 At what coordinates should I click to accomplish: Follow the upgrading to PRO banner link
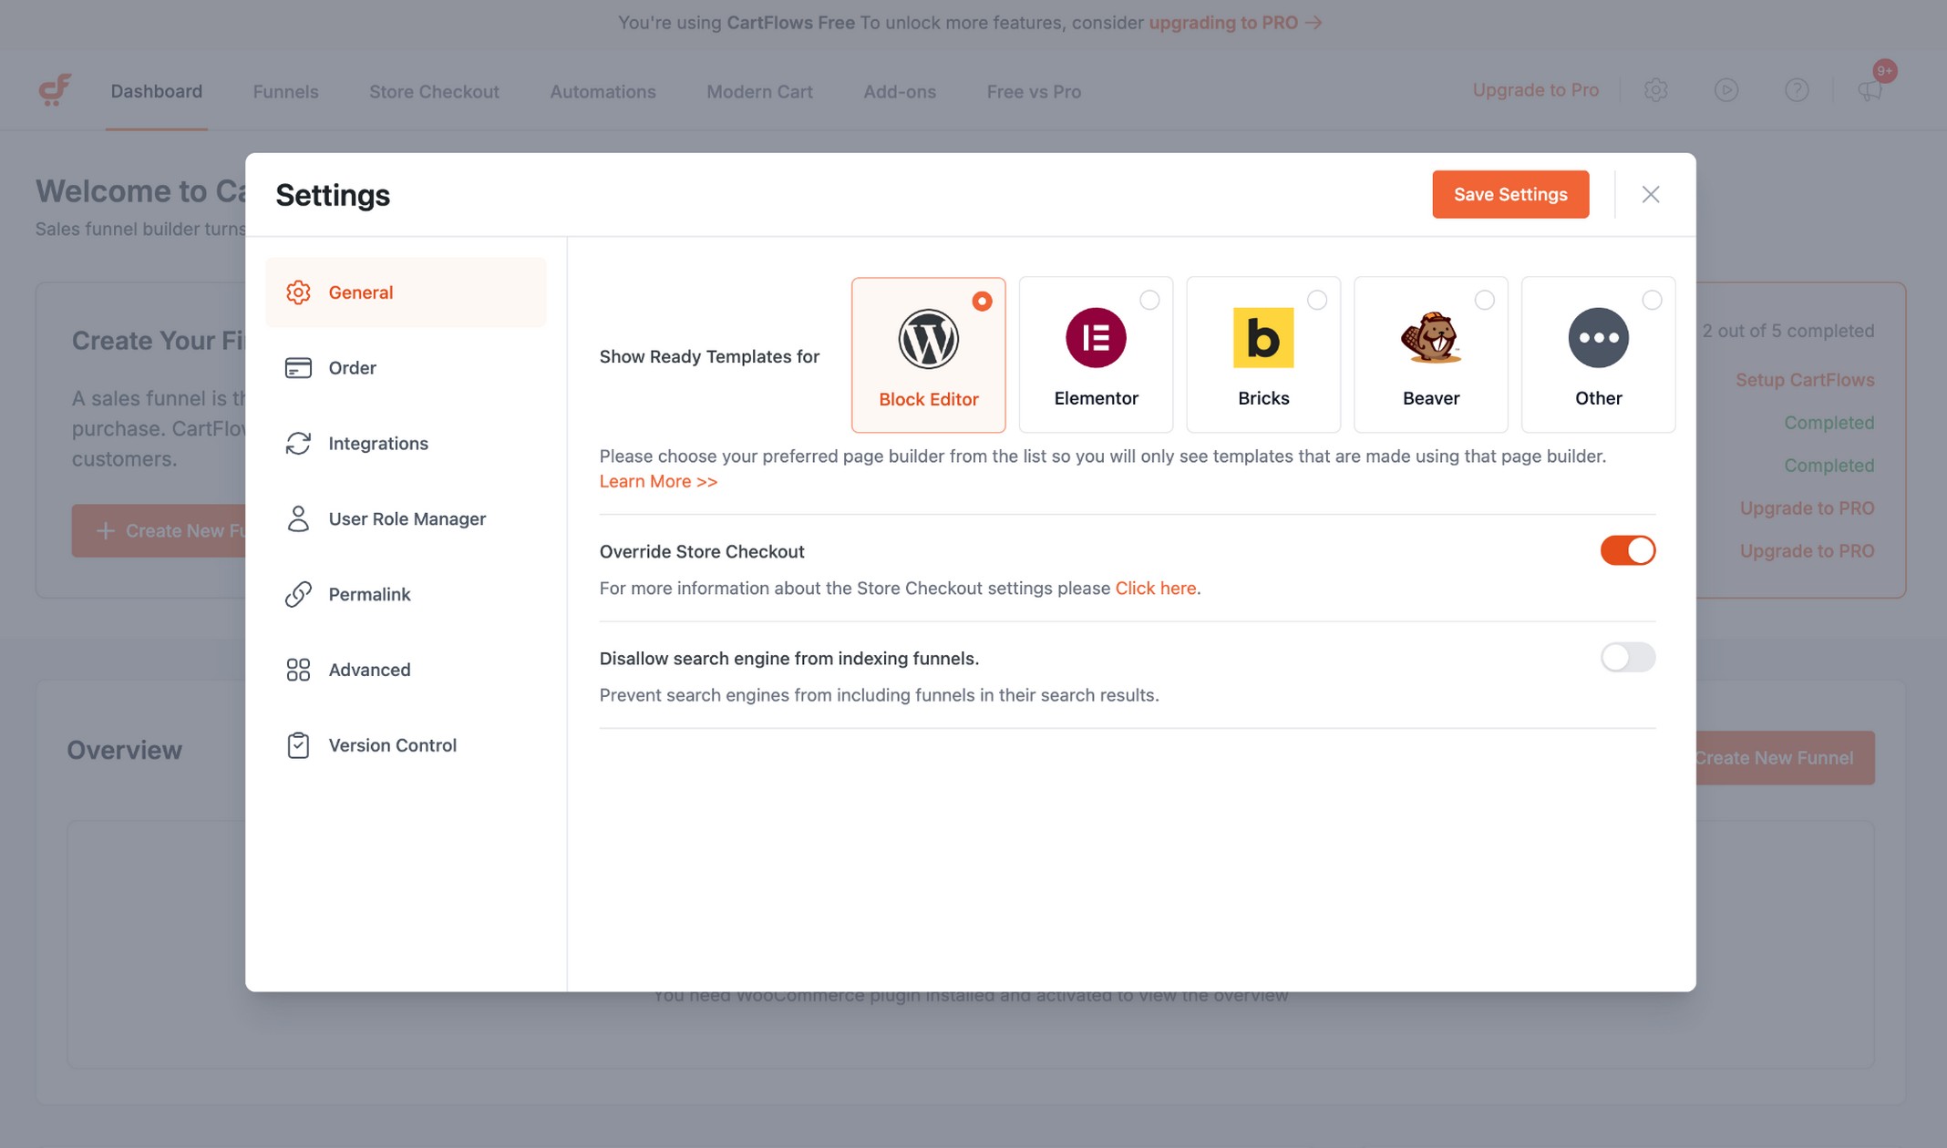coord(1235,22)
